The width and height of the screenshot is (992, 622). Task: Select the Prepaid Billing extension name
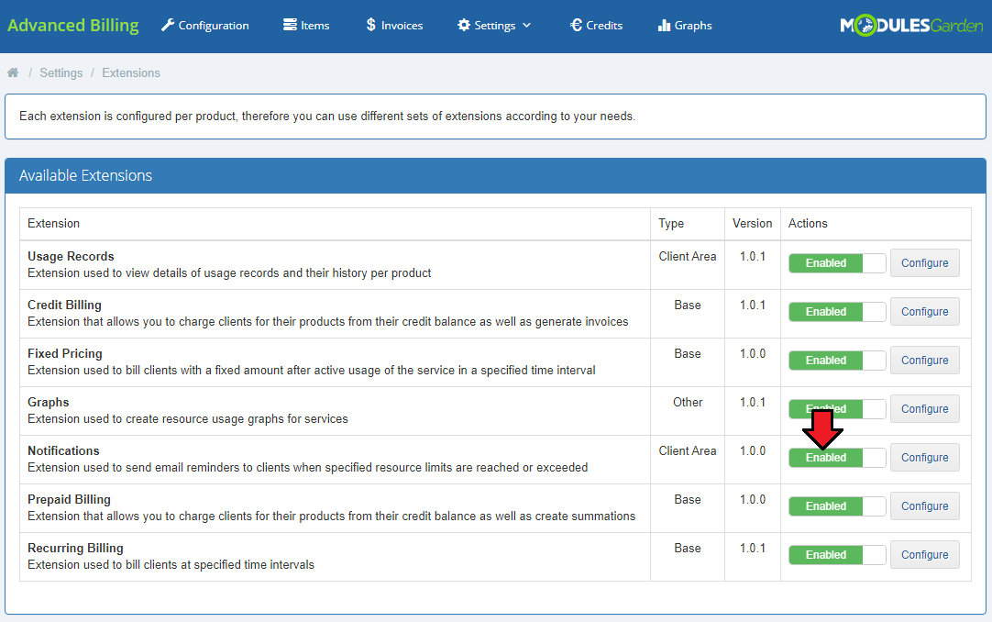coord(69,499)
